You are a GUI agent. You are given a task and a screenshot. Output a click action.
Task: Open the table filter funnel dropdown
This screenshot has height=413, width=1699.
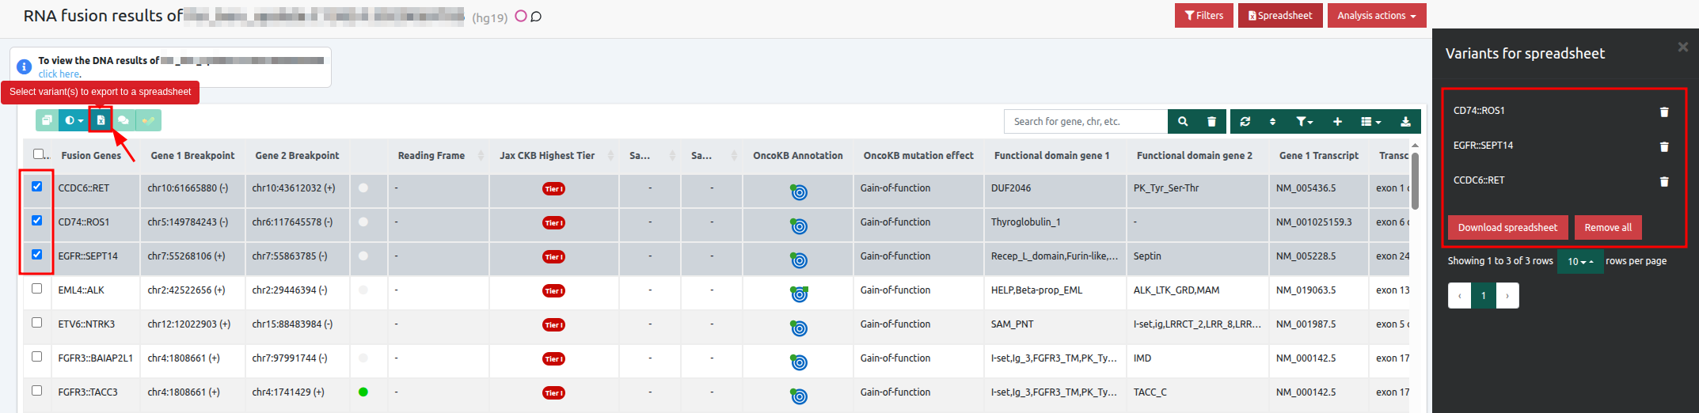pyautogui.click(x=1304, y=122)
